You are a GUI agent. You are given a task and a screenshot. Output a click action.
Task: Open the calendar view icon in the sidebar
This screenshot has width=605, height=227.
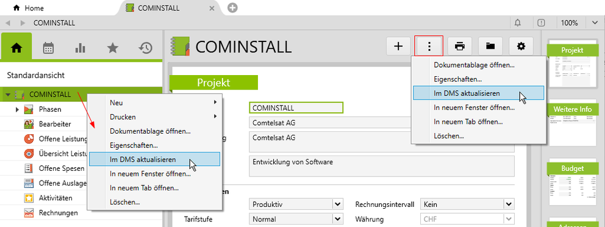pyautogui.click(x=48, y=48)
